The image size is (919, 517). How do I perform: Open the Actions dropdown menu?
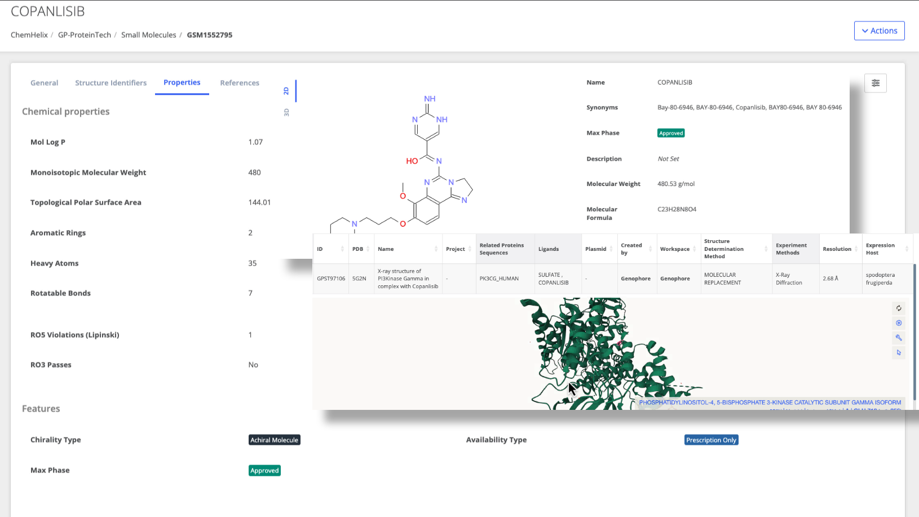coord(879,30)
